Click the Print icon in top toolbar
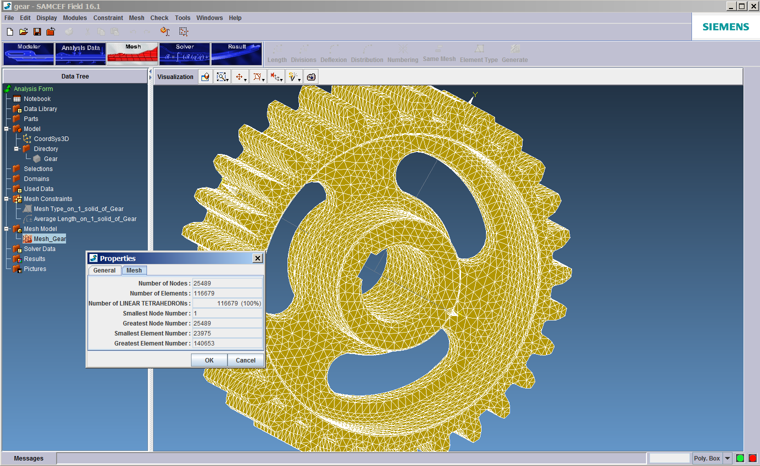The width and height of the screenshot is (760, 466). pyautogui.click(x=69, y=31)
